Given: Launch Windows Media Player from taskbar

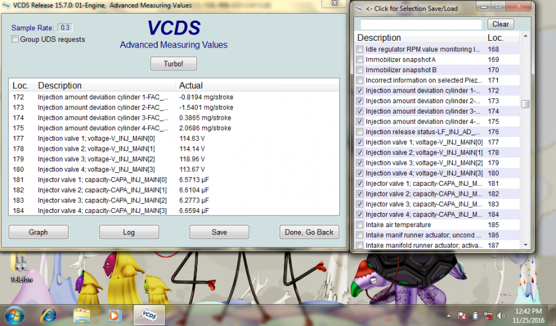Looking at the screenshot, I should click(x=114, y=315).
